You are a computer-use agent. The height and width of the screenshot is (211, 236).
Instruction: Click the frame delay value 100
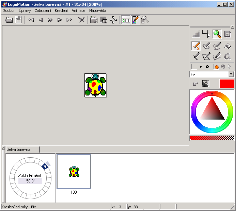[74, 192]
